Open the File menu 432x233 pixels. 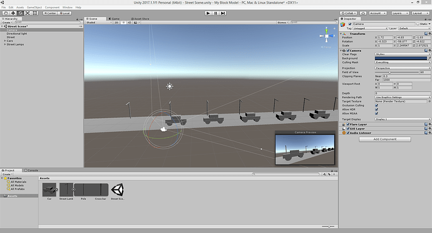4,7
